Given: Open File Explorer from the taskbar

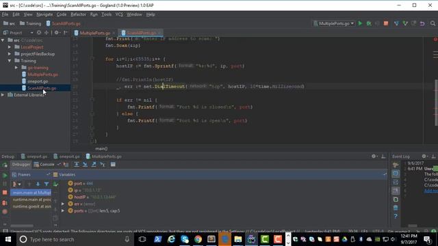Looking at the screenshot, I should [238, 239].
